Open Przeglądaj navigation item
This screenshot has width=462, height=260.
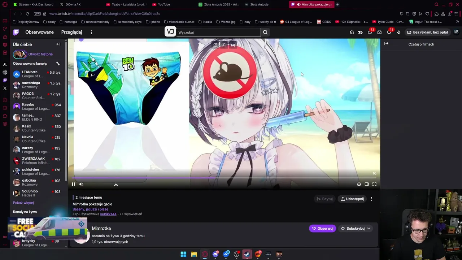71,32
